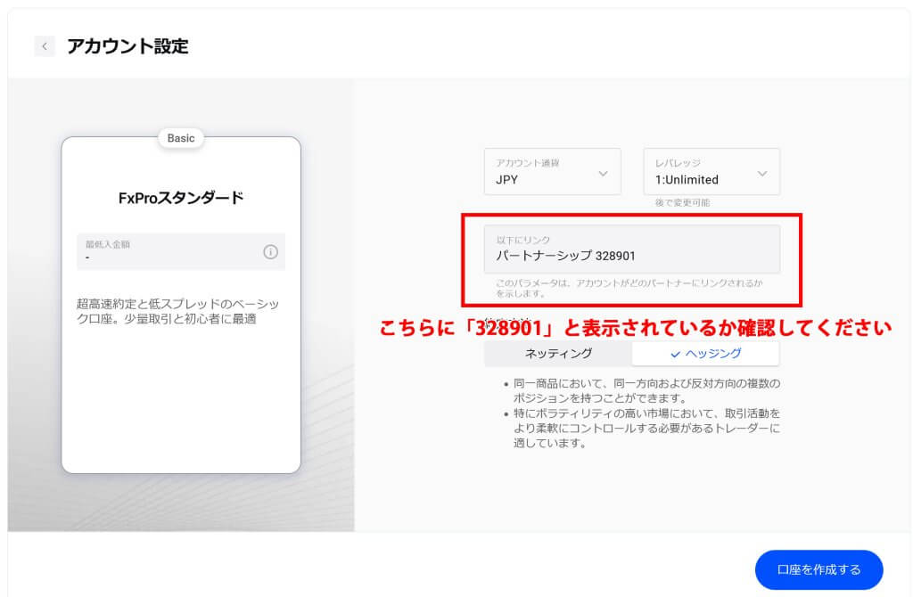This screenshot has height=597, width=913.
Task: Click the partner parameter explanation starting このパラメータは
Action: pos(629,288)
